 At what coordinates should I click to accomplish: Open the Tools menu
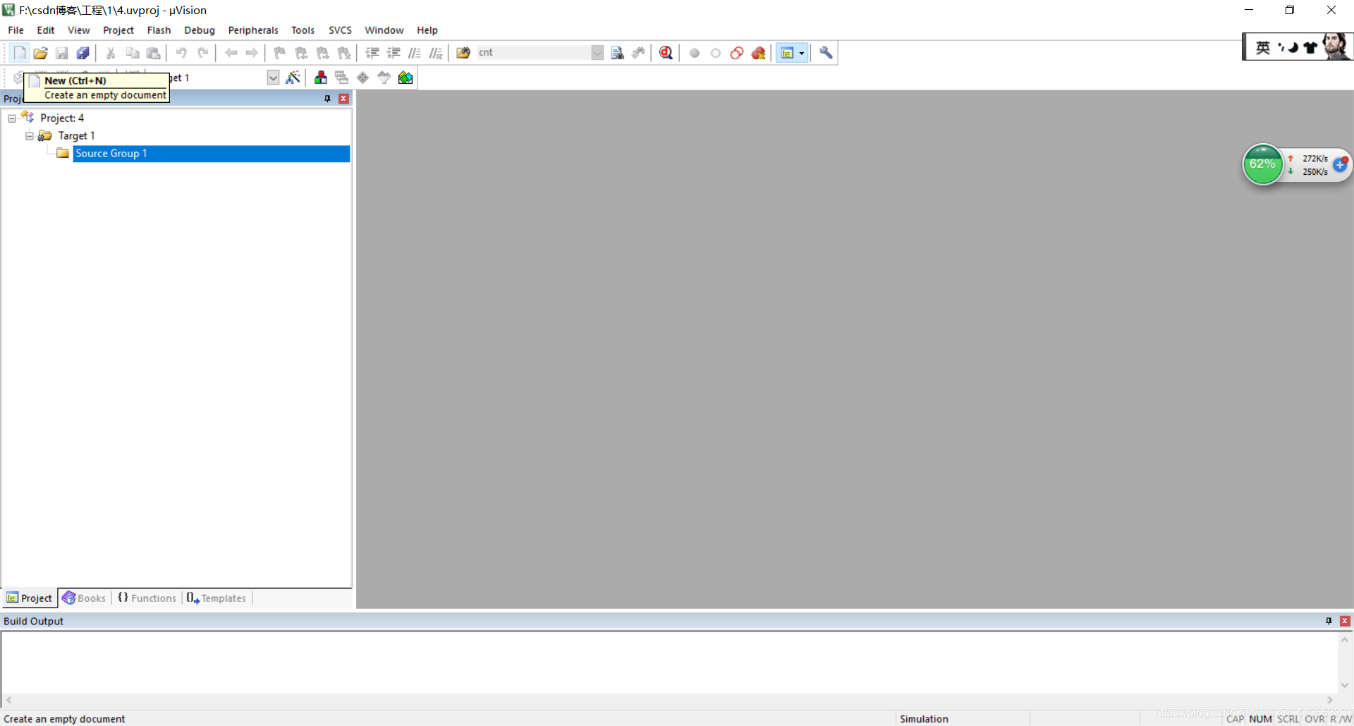tap(303, 30)
